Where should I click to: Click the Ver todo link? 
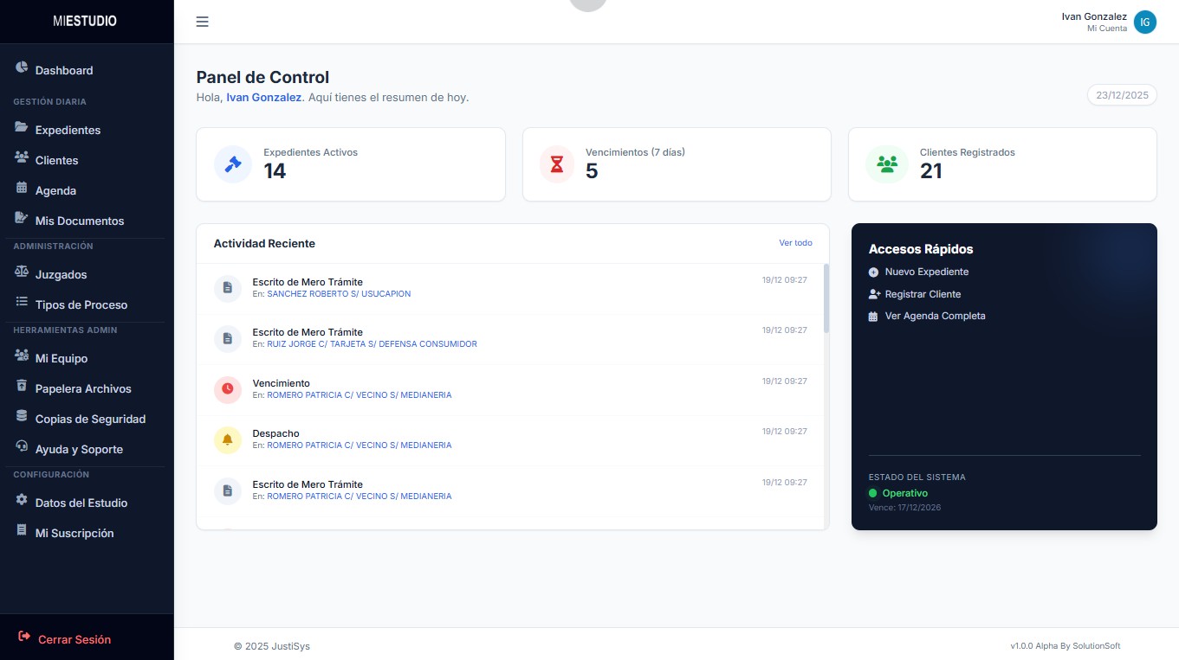(795, 243)
